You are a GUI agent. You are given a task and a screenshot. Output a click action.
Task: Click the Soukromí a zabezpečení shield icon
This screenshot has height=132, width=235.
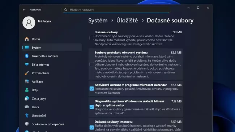(27, 124)
